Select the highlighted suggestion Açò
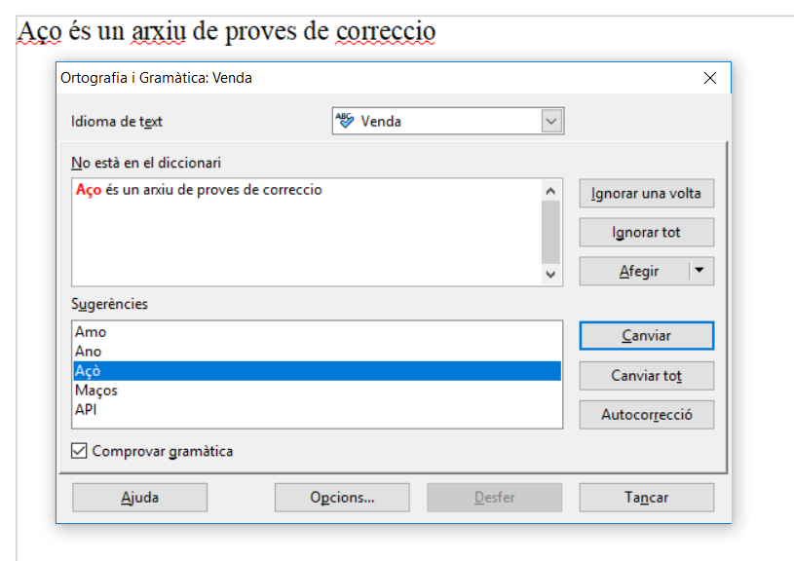Viewport: 794px width, 561px height. 317,371
